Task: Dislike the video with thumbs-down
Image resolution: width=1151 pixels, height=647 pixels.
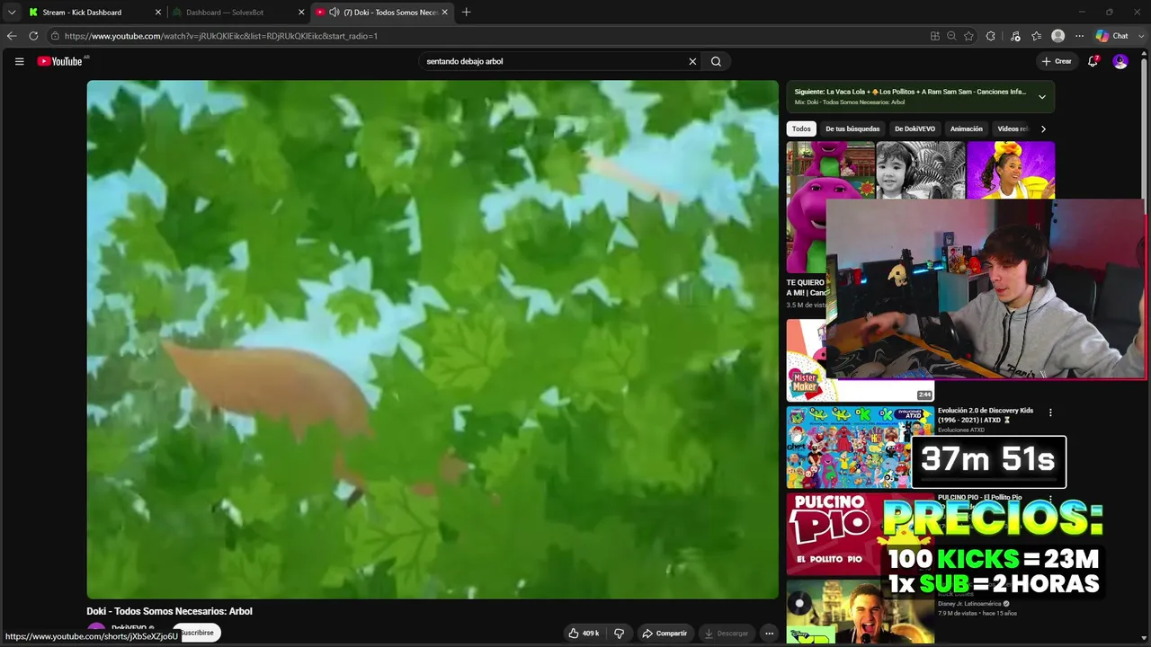Action: tap(619, 634)
